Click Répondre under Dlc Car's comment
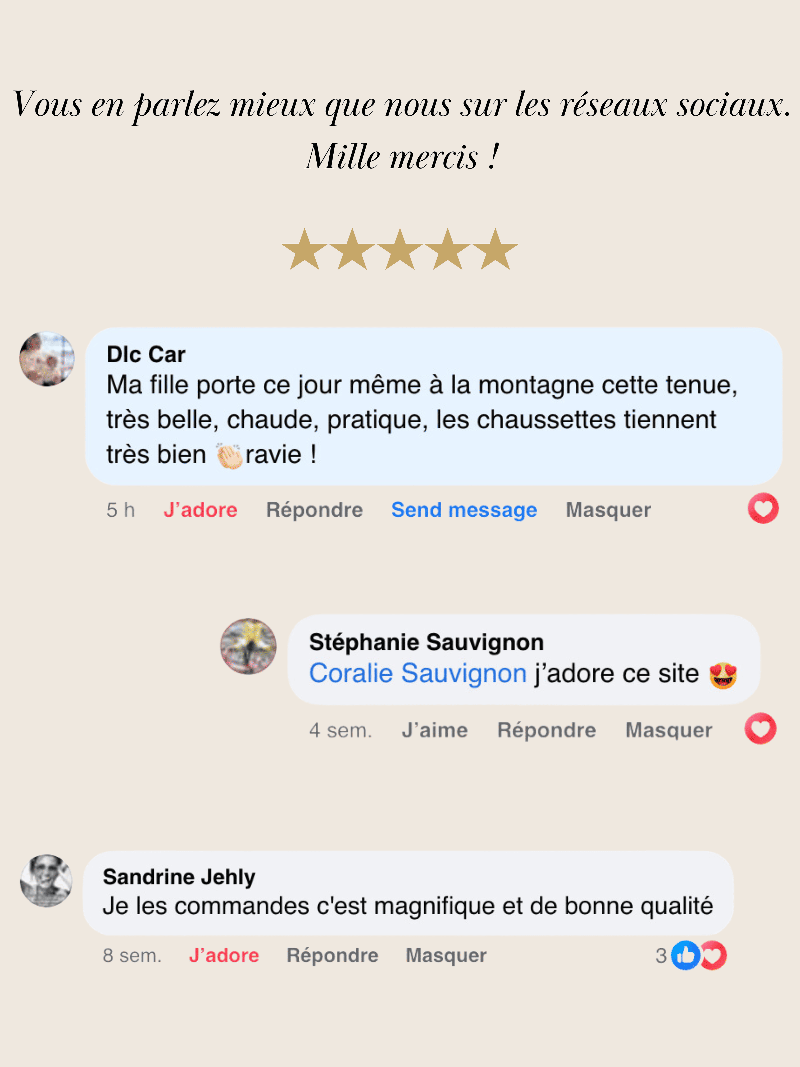 [314, 510]
